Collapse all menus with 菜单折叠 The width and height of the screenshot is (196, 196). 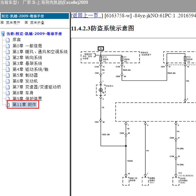tap(37, 23)
